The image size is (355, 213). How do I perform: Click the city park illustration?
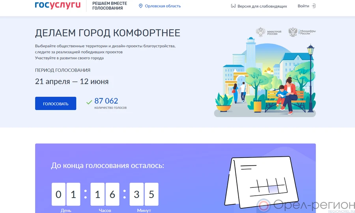tap(265, 79)
